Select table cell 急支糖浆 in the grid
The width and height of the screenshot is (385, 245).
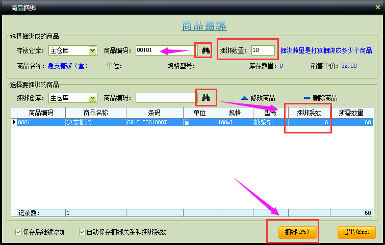click(x=96, y=122)
